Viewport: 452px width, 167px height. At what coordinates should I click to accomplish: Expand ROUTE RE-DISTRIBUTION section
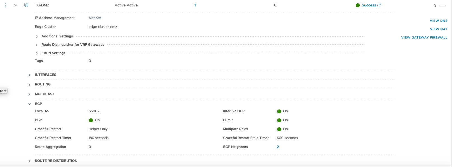(x=29, y=161)
